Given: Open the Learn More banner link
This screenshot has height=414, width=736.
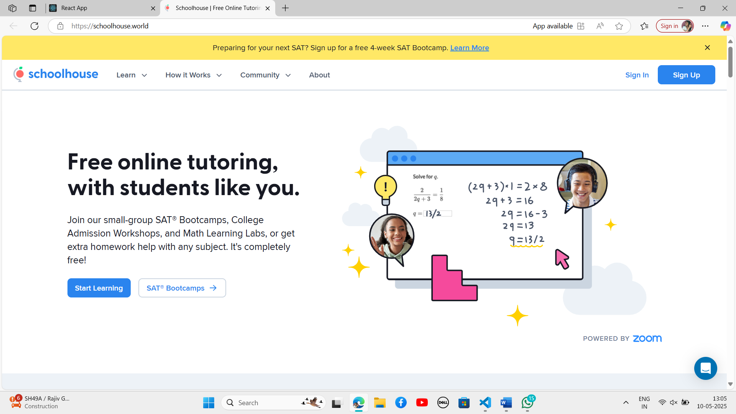Looking at the screenshot, I should coord(469,48).
